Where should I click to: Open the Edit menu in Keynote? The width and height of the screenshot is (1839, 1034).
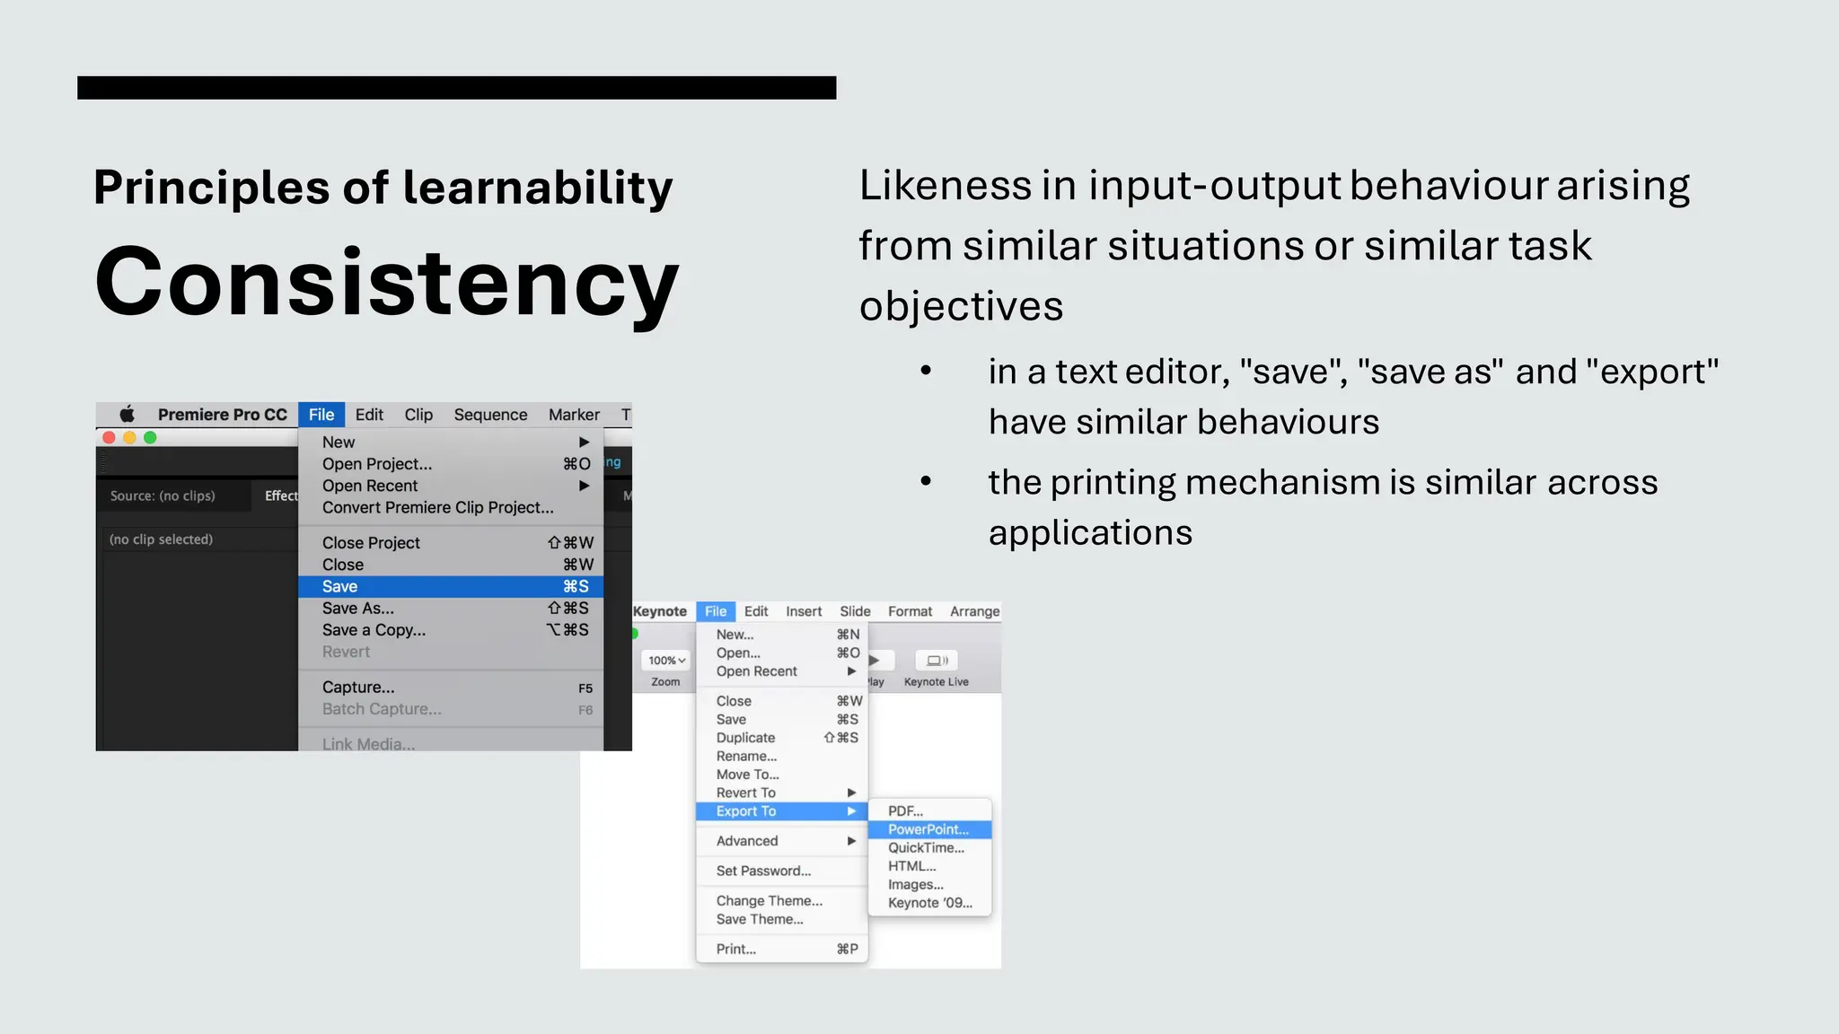coord(756,611)
